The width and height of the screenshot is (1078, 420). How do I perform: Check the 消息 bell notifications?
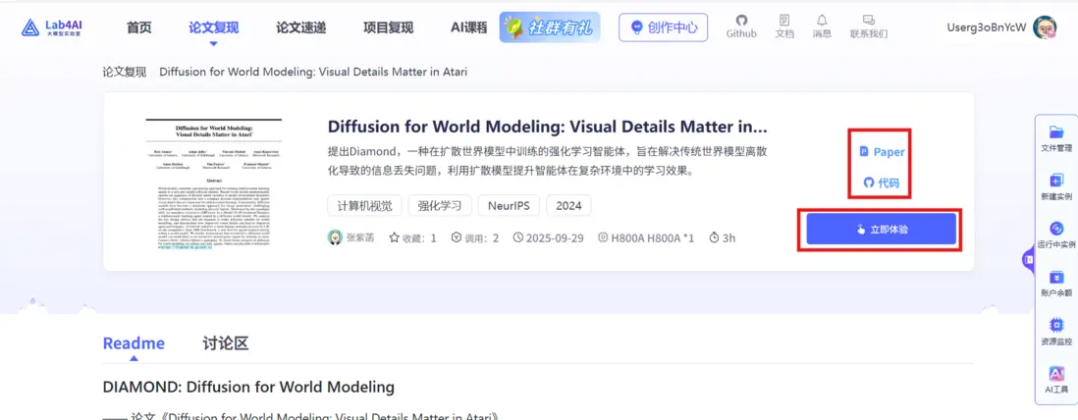pyautogui.click(x=822, y=26)
